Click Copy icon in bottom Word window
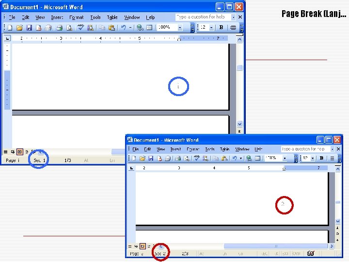This screenshot has width=349, height=262. point(215,158)
